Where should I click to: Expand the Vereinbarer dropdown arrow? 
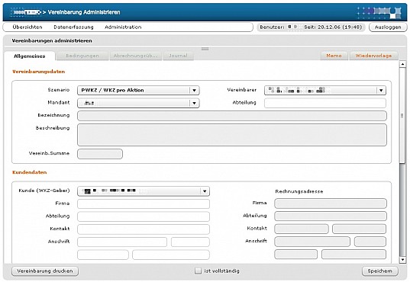(x=381, y=91)
